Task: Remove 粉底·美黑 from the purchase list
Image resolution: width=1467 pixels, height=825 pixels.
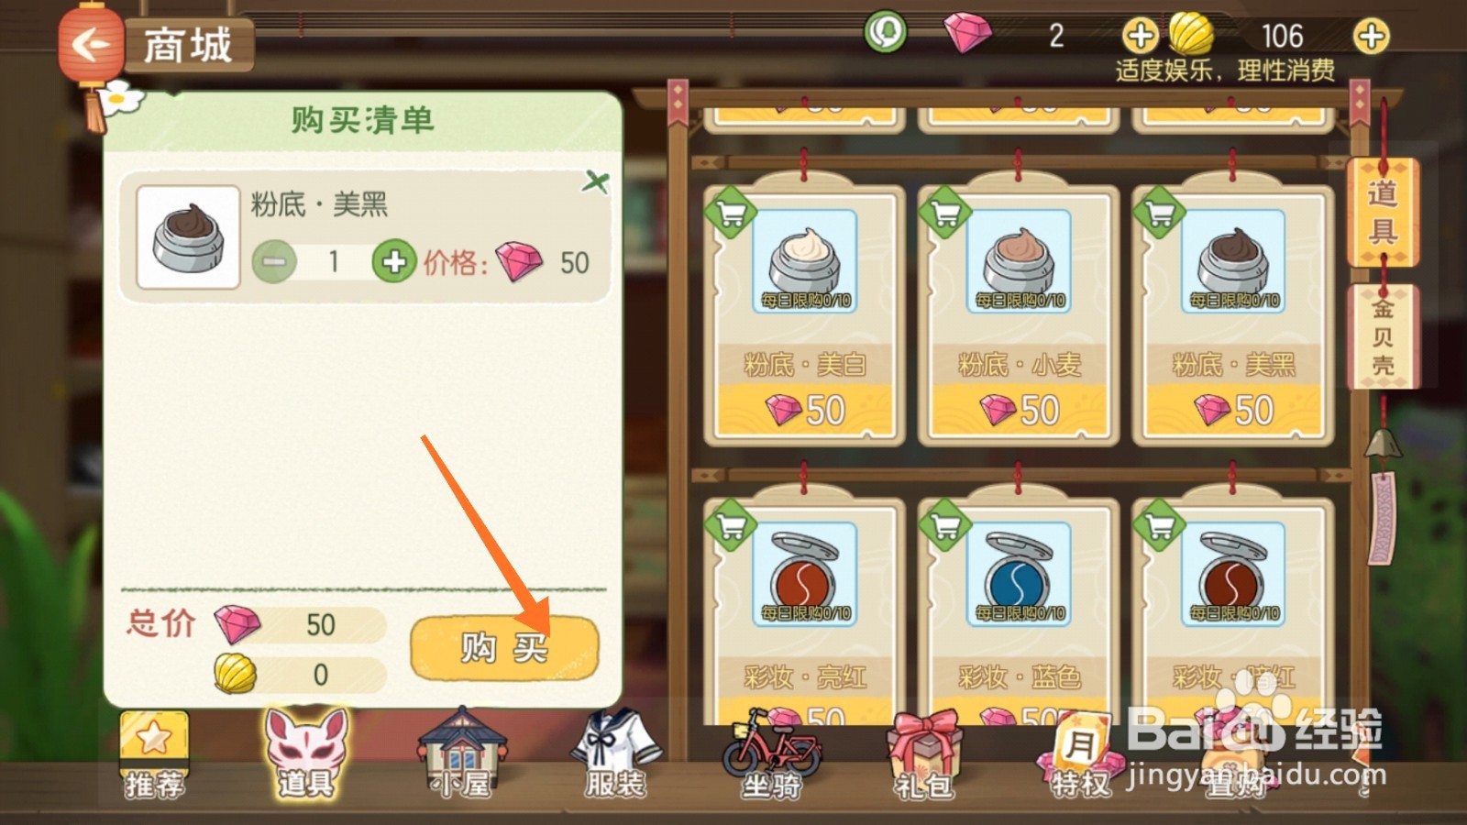Action: coord(595,181)
